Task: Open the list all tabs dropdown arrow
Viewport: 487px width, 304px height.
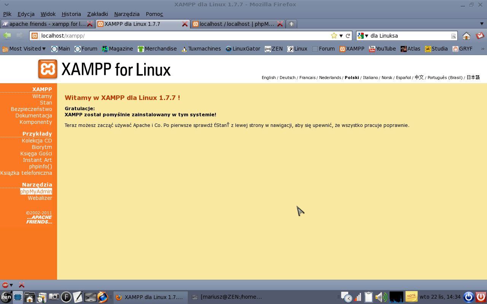Action: click(482, 24)
